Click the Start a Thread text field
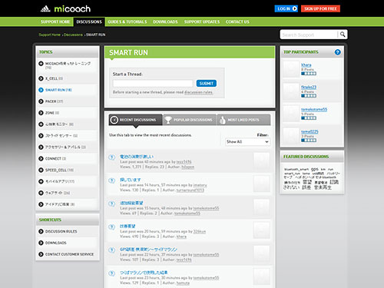384x288 pixels. pyautogui.click(x=153, y=83)
